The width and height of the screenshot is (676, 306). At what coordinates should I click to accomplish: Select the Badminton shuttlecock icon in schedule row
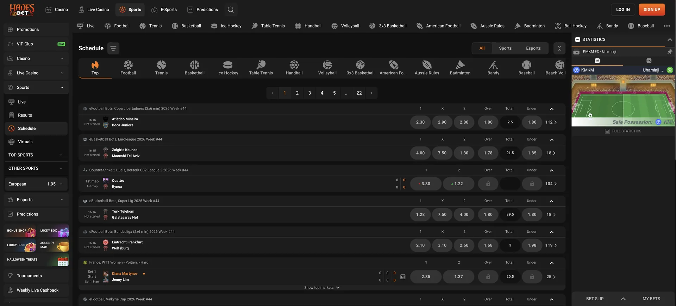pos(460,65)
